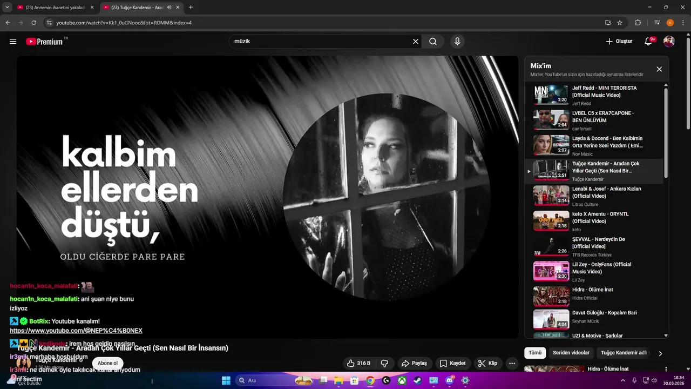691x389 pixels.
Task: Open Microsoft Store from the taskbar
Action: 355,380
